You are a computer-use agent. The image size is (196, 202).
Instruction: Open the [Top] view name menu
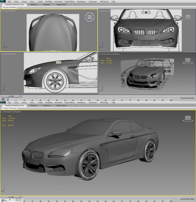6,11
